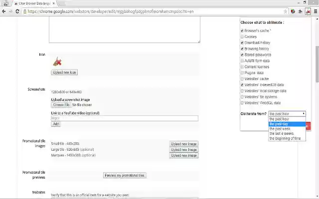
Task: Check Websites' local storage data checkbox
Action: [242, 91]
